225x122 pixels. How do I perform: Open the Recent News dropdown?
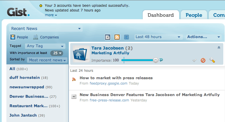coord(46,29)
